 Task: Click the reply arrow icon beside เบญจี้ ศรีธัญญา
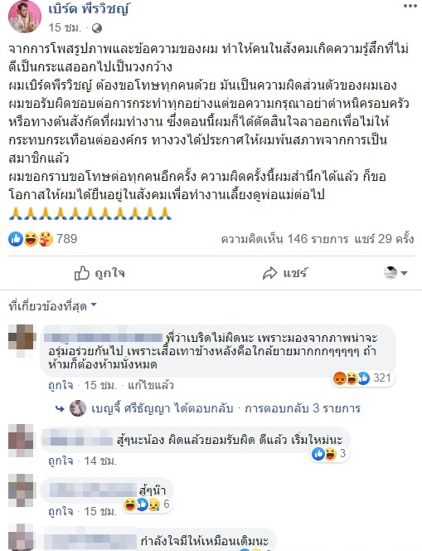[x=60, y=408]
